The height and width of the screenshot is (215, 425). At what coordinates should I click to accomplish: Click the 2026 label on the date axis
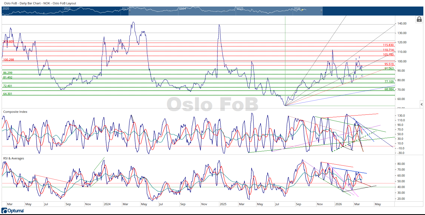[x=338, y=204]
